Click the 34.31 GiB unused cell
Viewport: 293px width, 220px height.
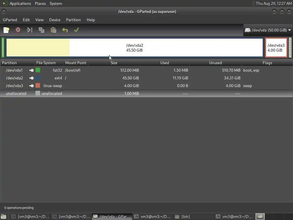[x=232, y=78]
